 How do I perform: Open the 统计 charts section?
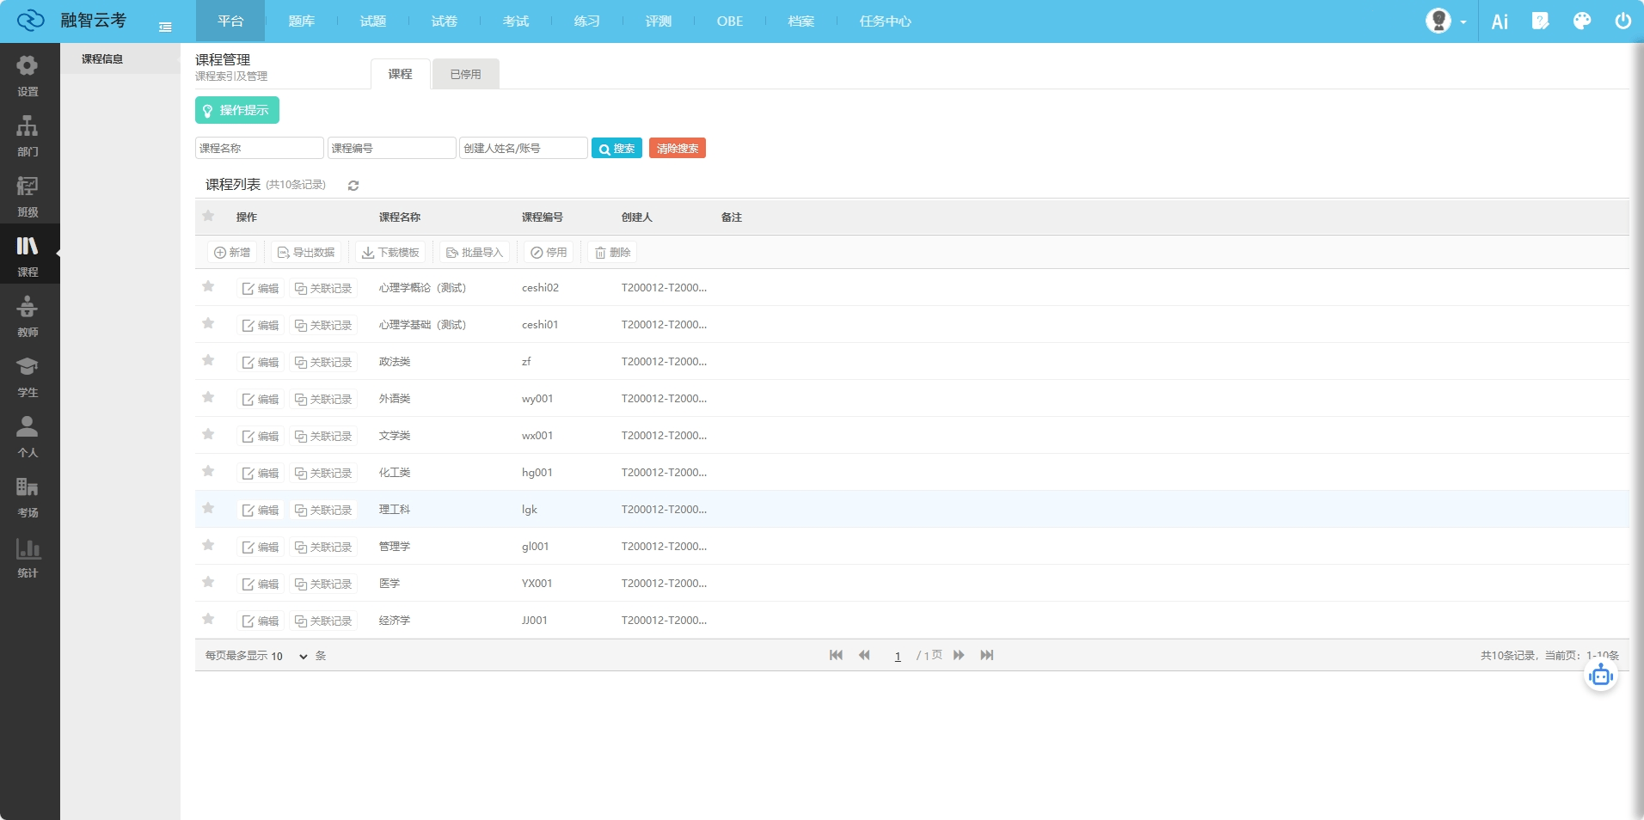click(x=28, y=557)
